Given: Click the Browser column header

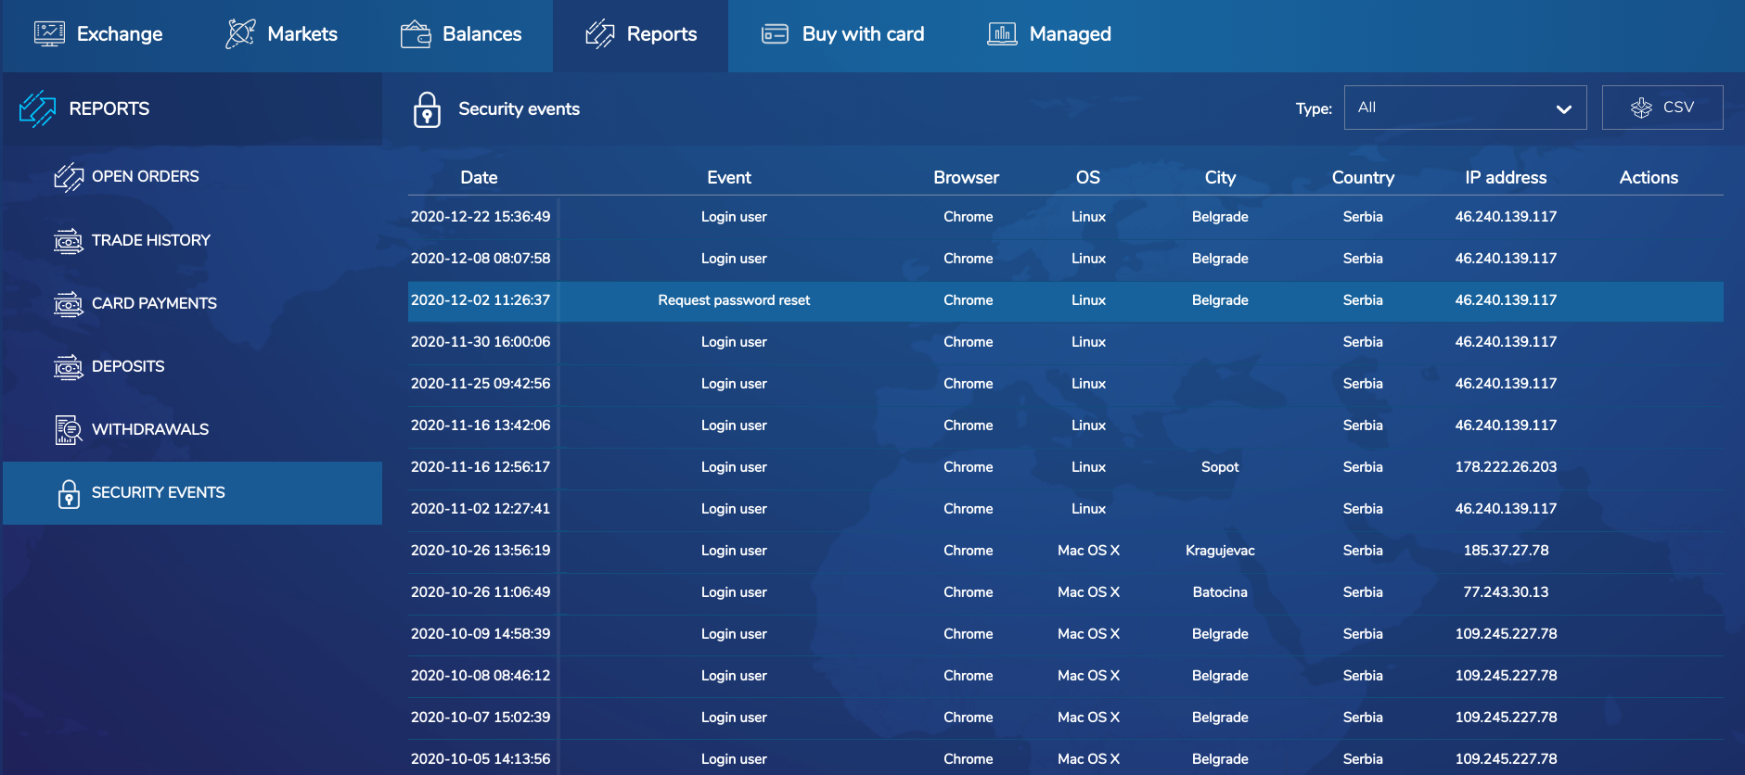Looking at the screenshot, I should [x=966, y=177].
